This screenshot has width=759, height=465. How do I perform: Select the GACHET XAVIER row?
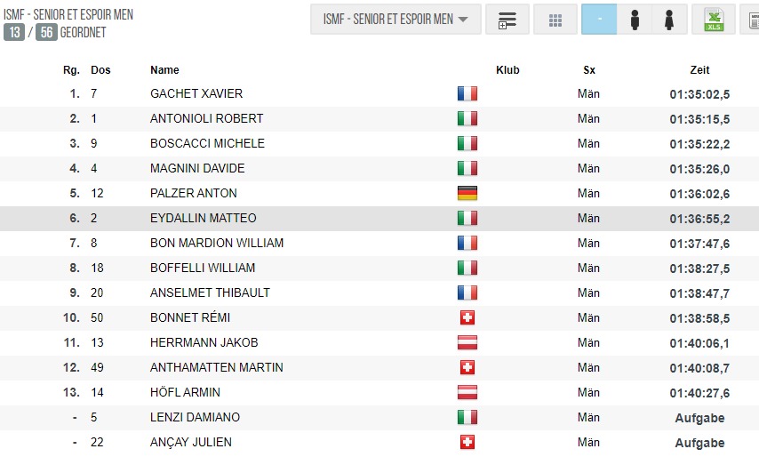point(379,93)
